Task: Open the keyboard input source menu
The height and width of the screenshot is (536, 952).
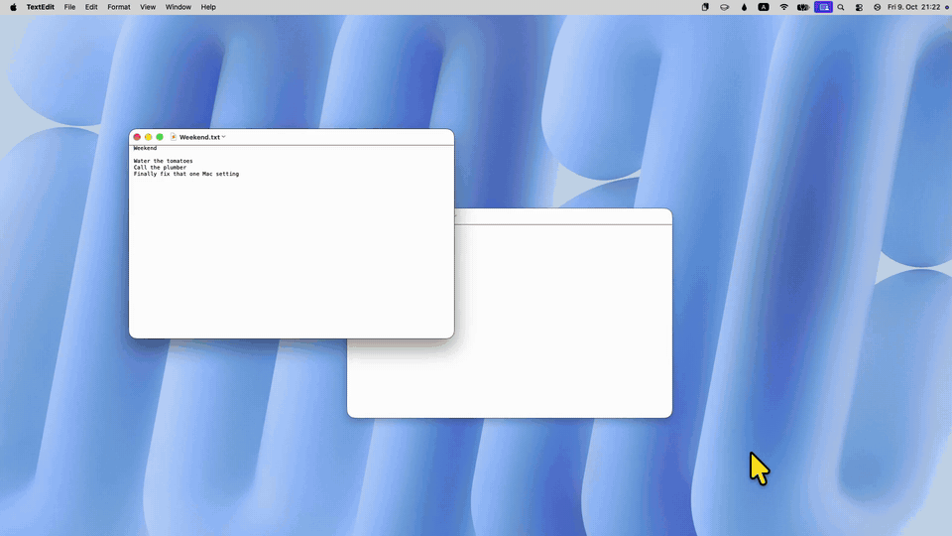Action: pyautogui.click(x=764, y=7)
